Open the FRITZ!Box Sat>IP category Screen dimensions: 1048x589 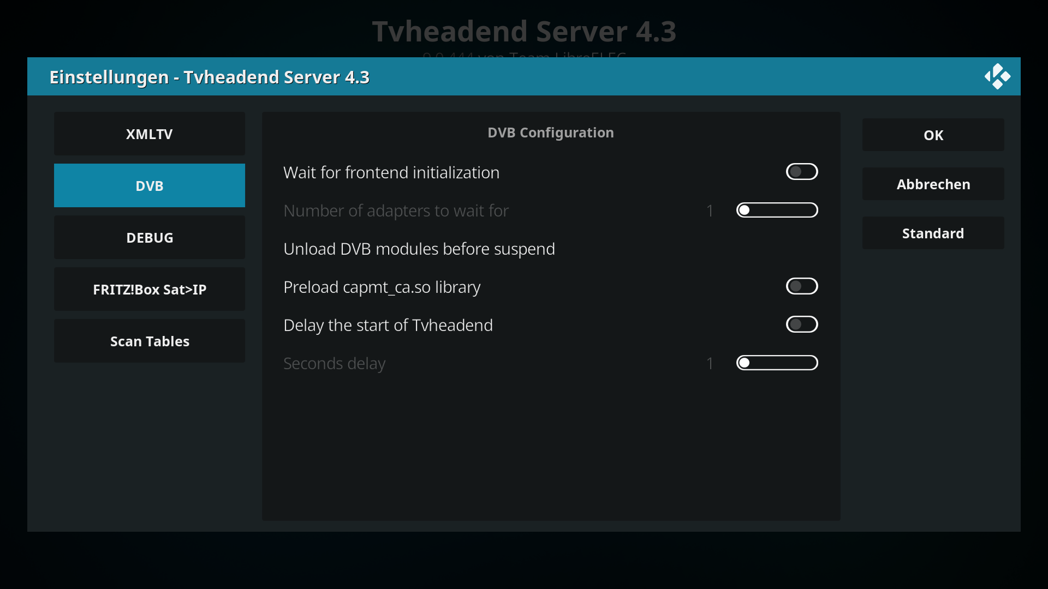pyautogui.click(x=150, y=289)
